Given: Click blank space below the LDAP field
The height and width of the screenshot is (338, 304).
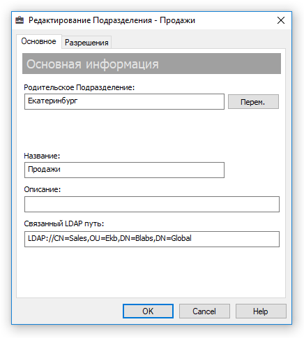Looking at the screenshot, I should (151, 272).
